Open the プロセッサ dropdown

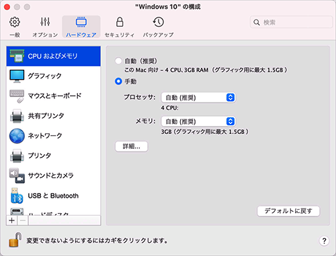coord(198,98)
